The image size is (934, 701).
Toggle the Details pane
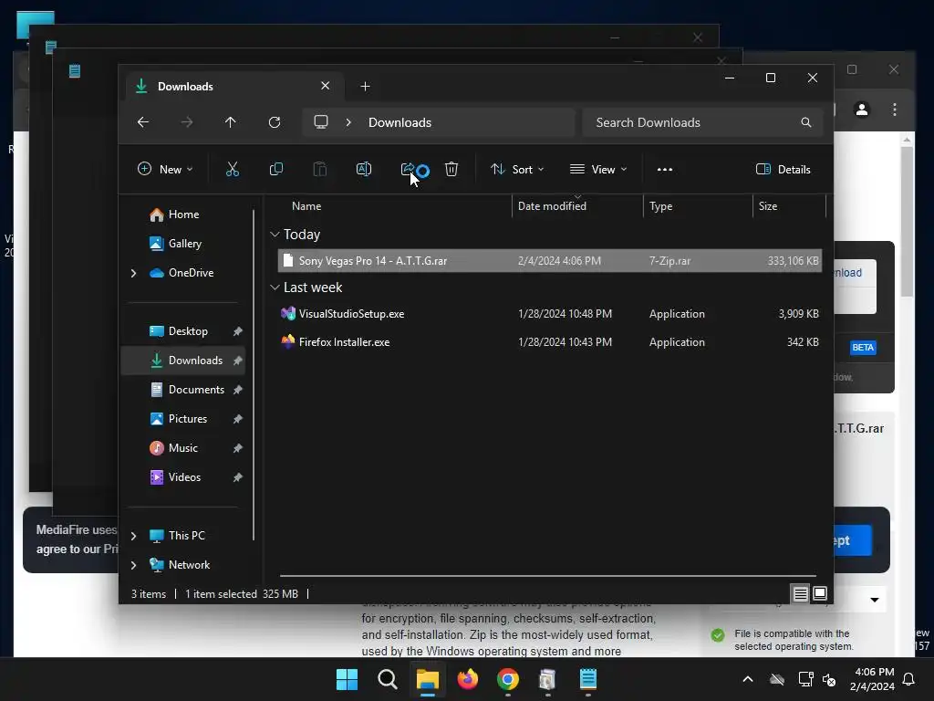pyautogui.click(x=784, y=169)
